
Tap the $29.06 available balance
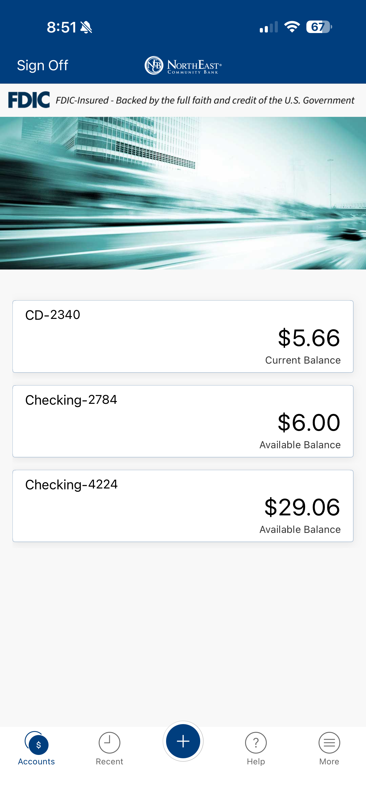pyautogui.click(x=302, y=507)
